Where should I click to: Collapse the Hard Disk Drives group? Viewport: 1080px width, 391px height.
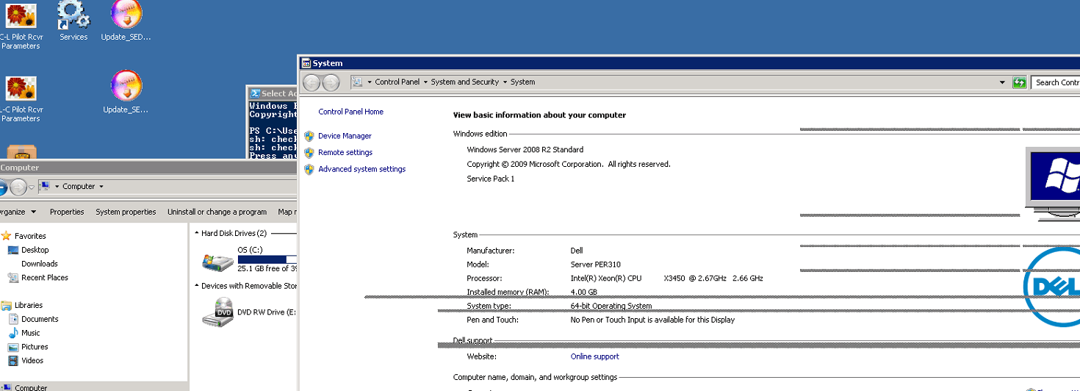tap(197, 234)
